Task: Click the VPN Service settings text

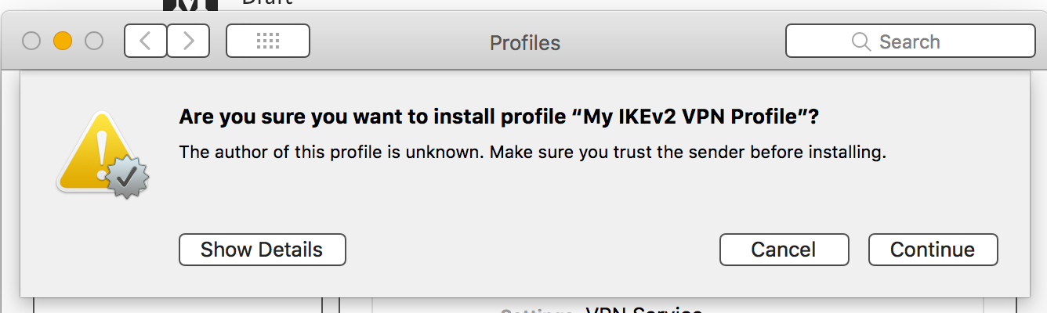Action: coord(643,308)
